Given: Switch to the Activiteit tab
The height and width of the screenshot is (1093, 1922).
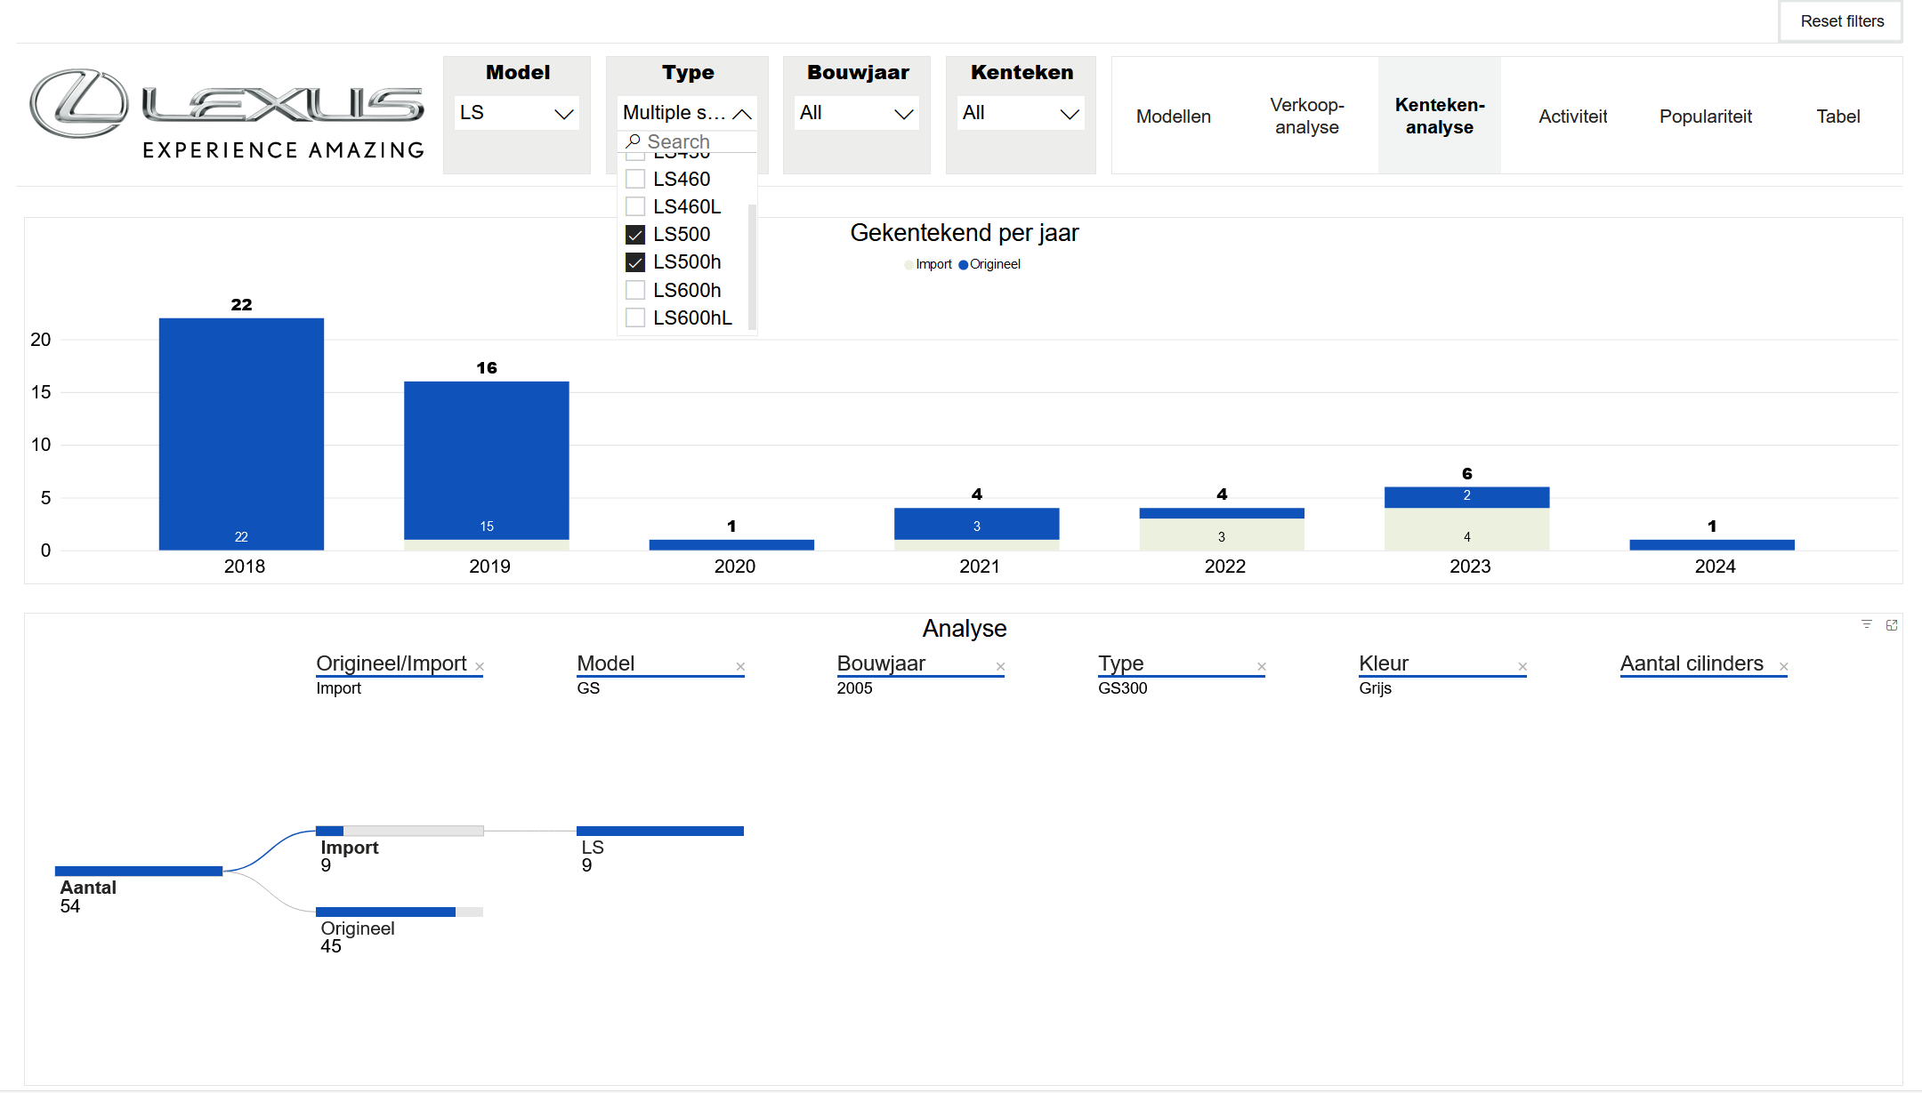Looking at the screenshot, I should [x=1573, y=117].
